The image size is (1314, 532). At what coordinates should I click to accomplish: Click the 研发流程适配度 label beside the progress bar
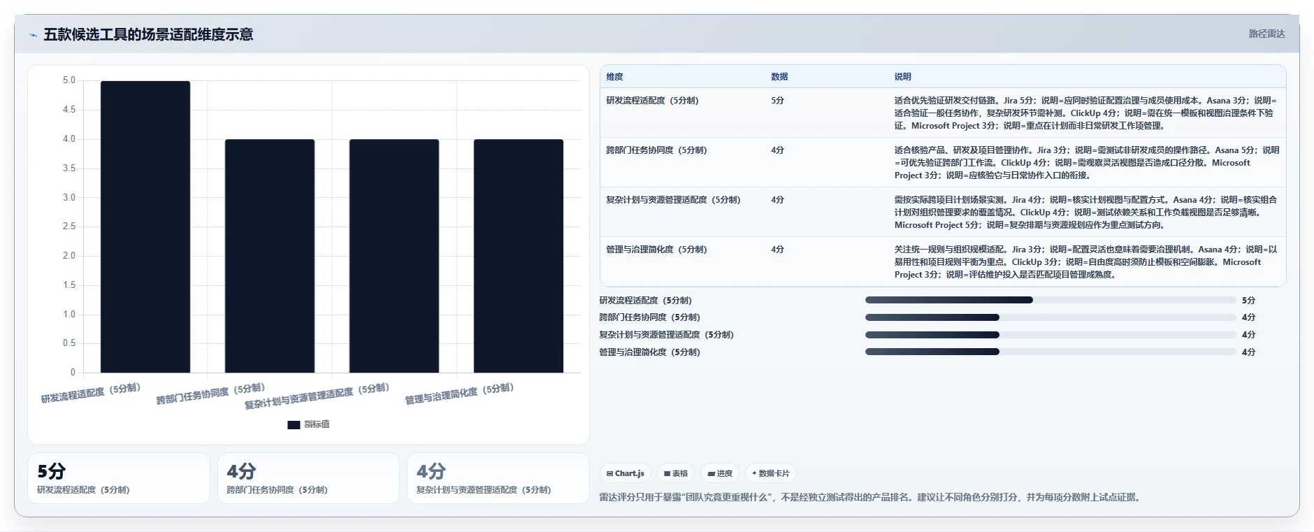coord(645,301)
